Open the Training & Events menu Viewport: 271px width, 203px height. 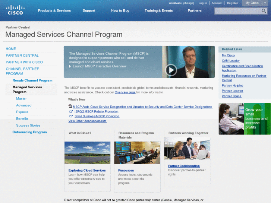pyautogui.click(x=159, y=10)
